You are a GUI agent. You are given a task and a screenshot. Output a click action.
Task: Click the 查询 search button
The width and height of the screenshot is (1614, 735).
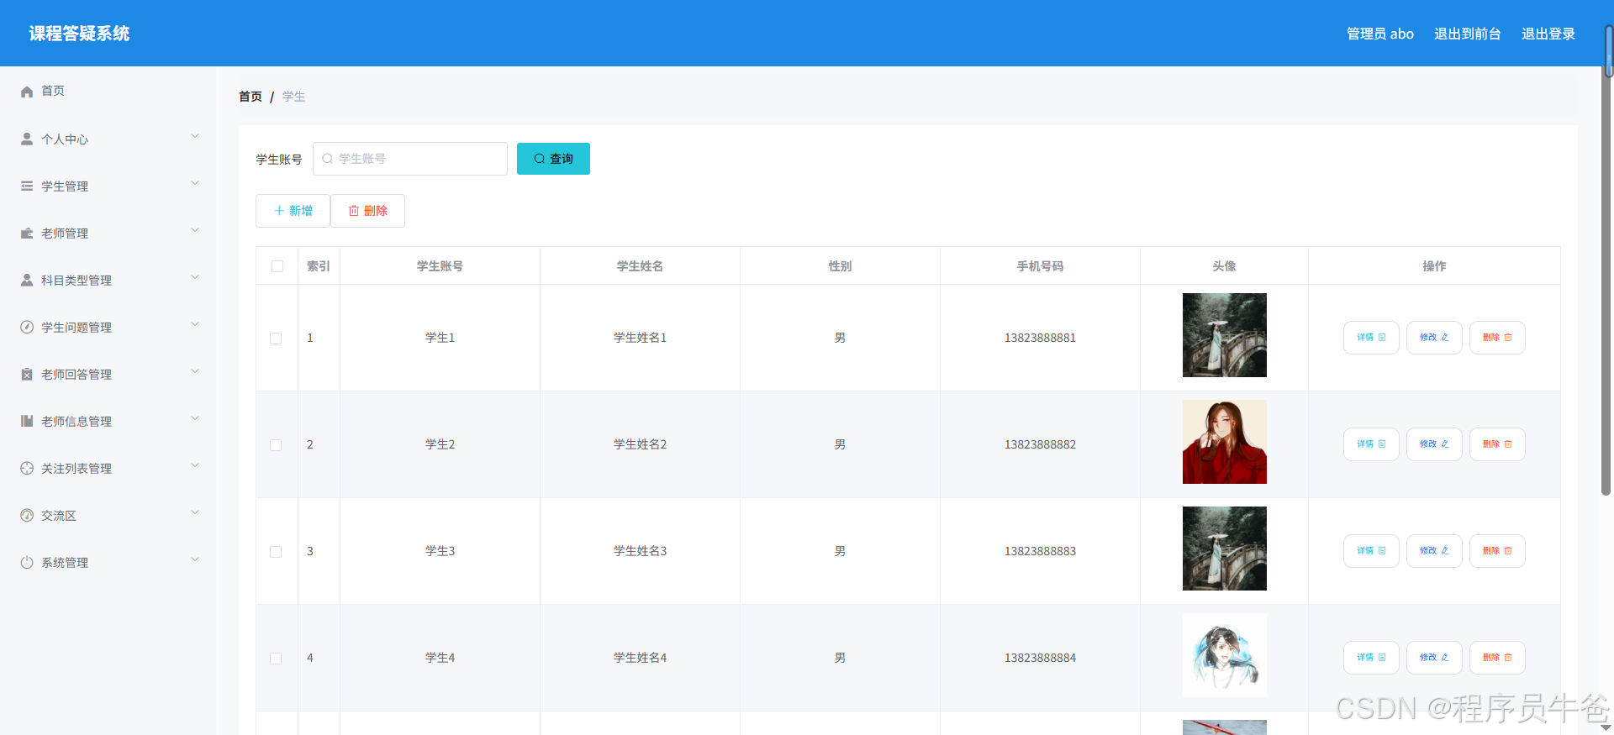pos(553,159)
